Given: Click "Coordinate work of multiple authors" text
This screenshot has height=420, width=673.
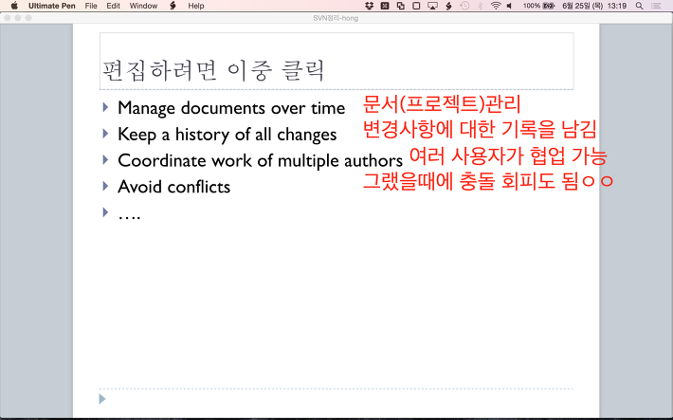Looking at the screenshot, I should click(x=260, y=160).
